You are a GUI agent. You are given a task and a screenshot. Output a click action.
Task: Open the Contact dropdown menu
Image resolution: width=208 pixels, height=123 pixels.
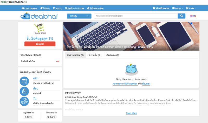click(178, 8)
